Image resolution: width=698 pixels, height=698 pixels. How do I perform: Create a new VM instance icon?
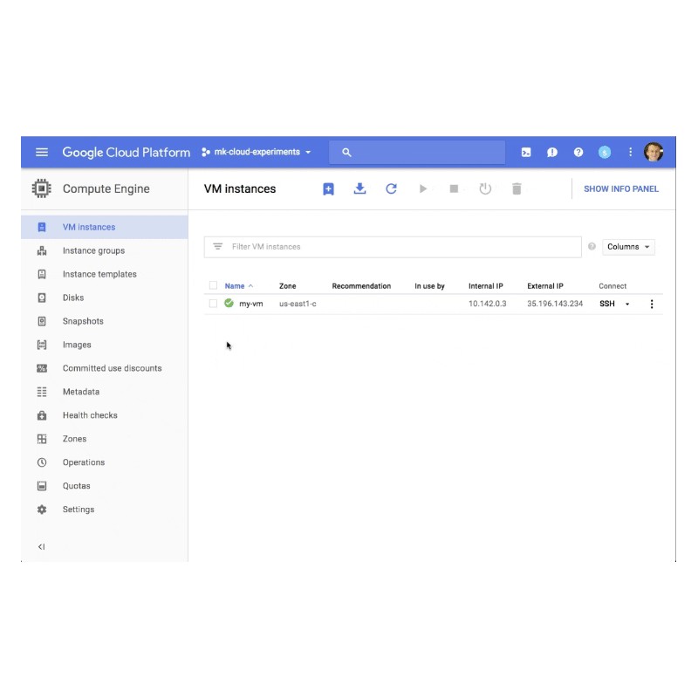click(328, 188)
